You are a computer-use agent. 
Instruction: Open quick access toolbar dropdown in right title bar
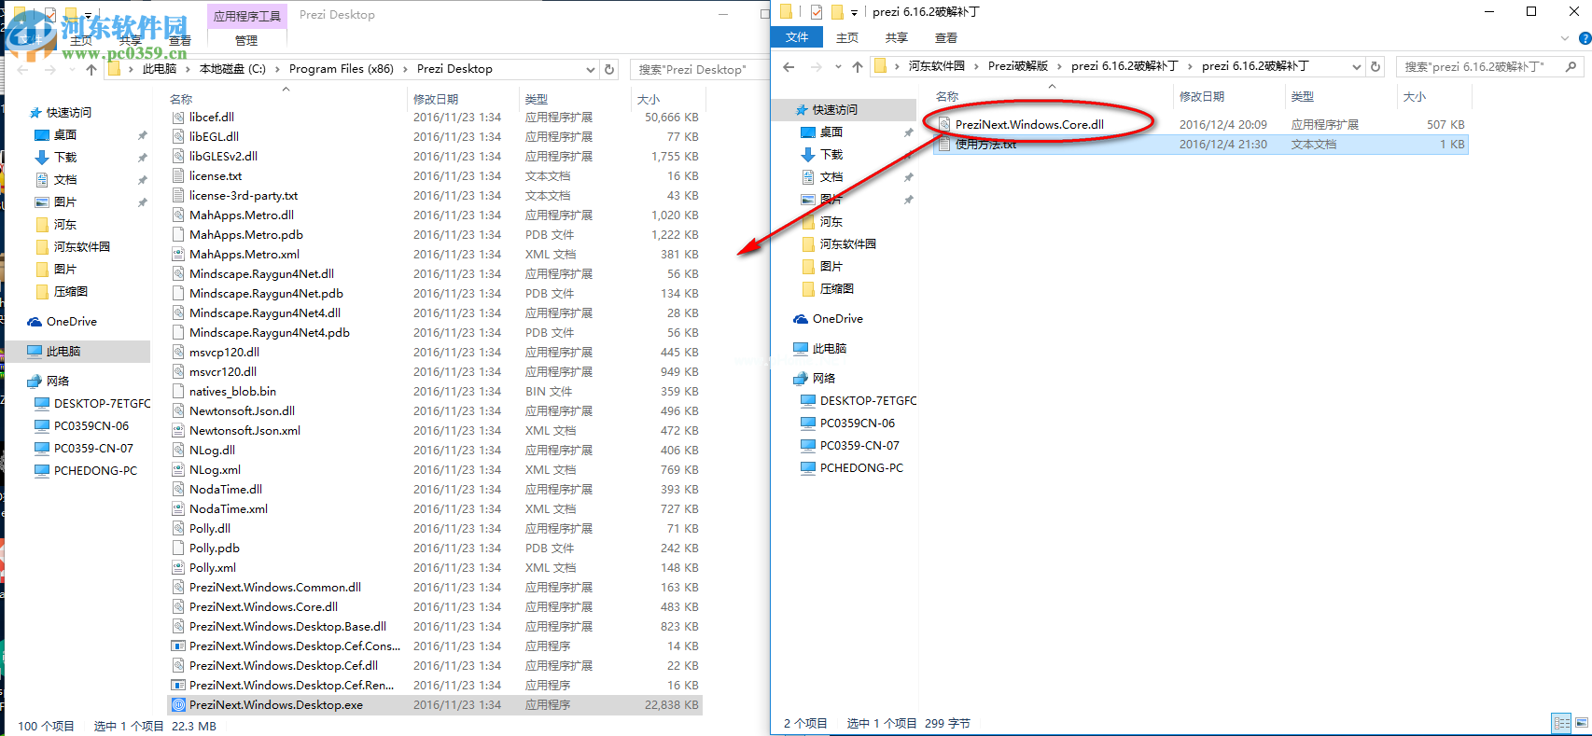coord(854,13)
